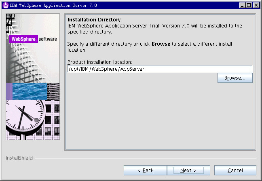Click the blue water image in banner

tap(29, 91)
